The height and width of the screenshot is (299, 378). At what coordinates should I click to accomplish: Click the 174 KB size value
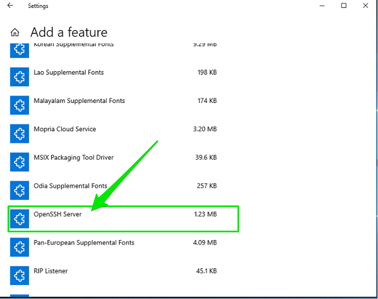pyautogui.click(x=207, y=101)
